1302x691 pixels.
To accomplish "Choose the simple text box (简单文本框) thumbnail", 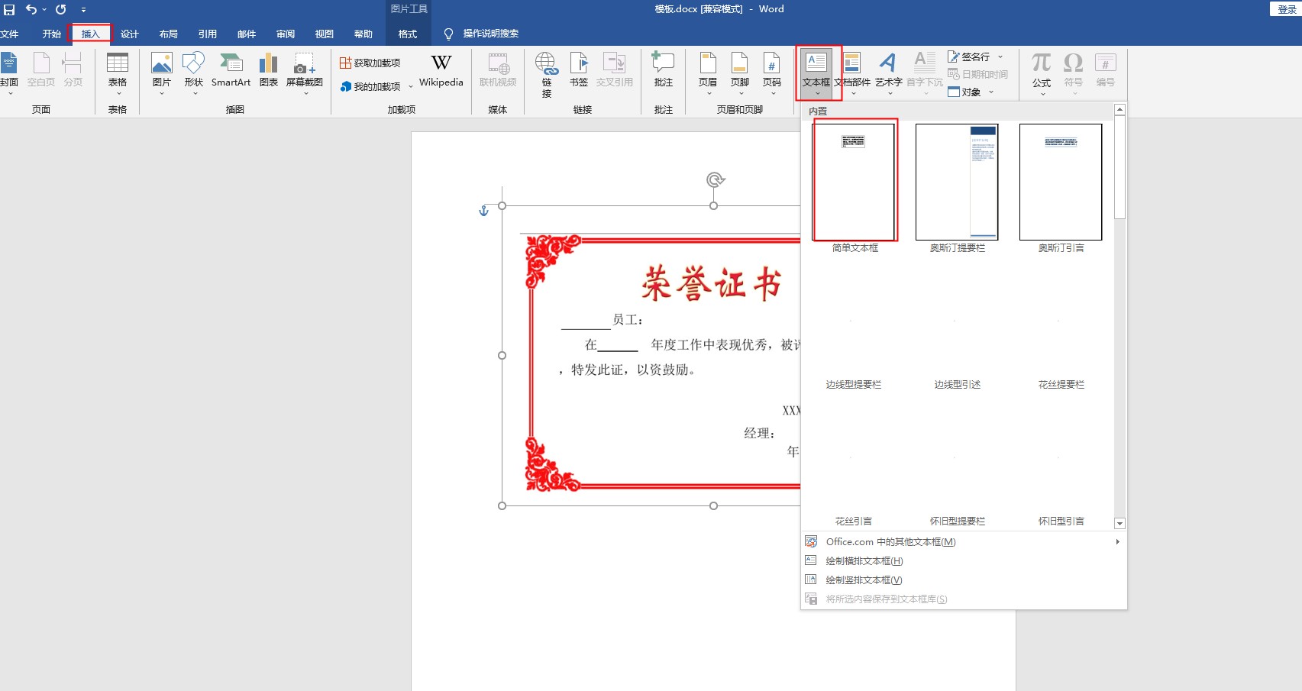I will tap(854, 182).
